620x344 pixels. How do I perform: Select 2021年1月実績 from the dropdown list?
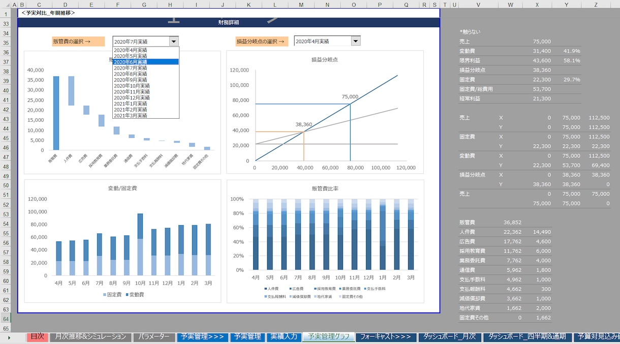coord(146,104)
